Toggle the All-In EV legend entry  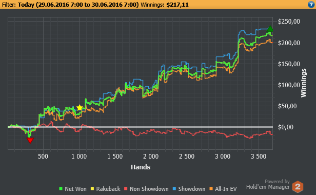point(223,189)
